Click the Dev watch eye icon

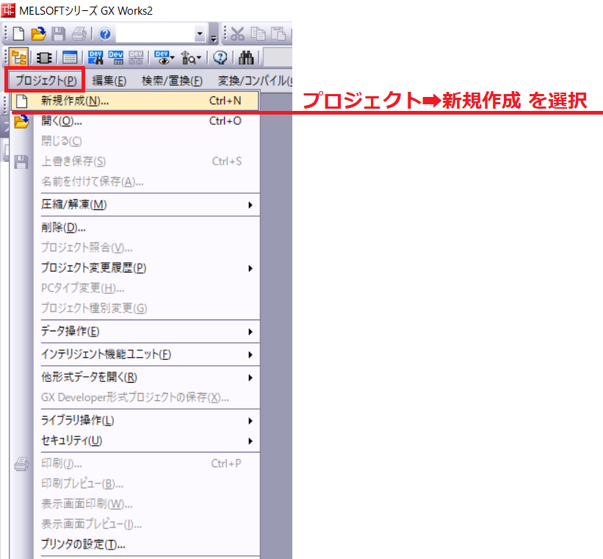[x=162, y=58]
